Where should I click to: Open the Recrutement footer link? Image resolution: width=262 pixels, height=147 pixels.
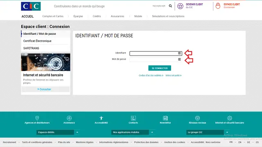9,142
